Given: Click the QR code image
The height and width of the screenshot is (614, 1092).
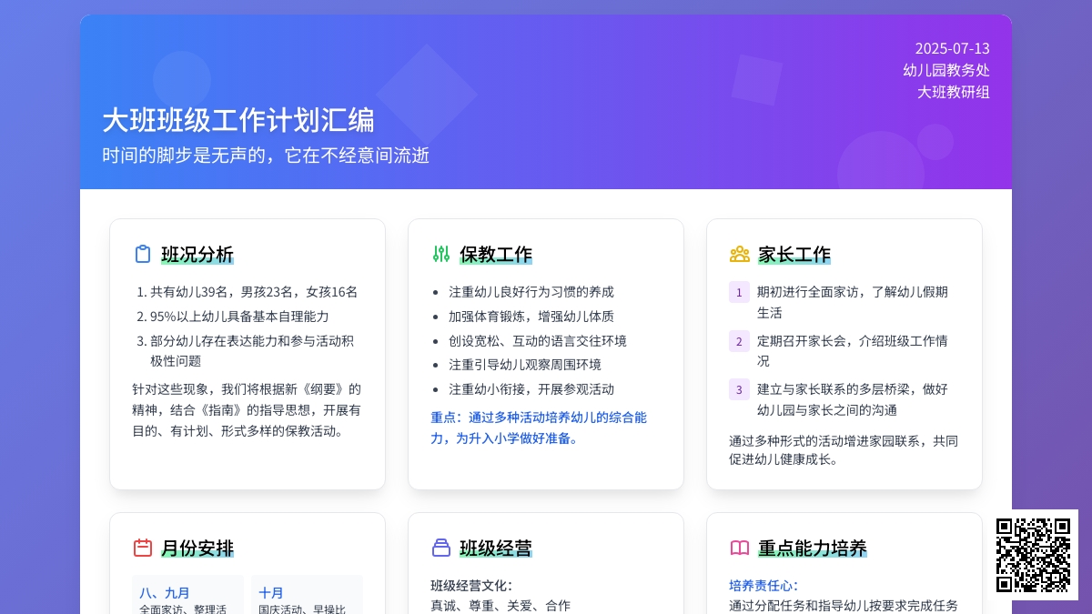Looking at the screenshot, I should click(1033, 555).
